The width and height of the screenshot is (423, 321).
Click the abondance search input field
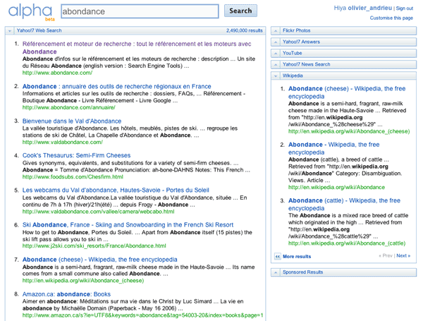[140, 11]
